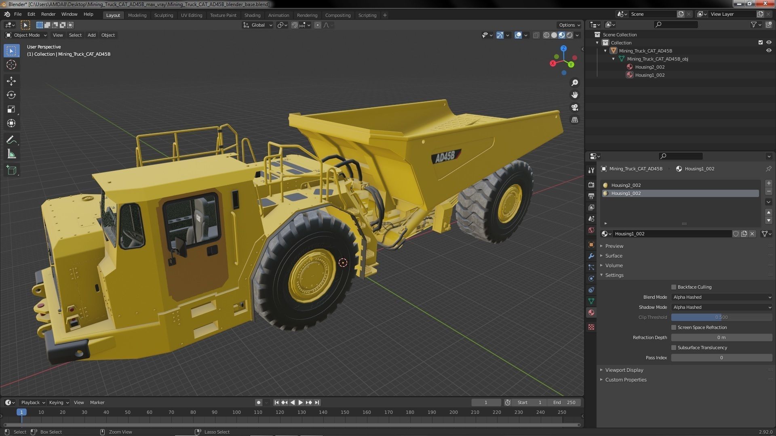This screenshot has height=436, width=776.
Task: Click the pan view hand icon
Action: point(574,95)
